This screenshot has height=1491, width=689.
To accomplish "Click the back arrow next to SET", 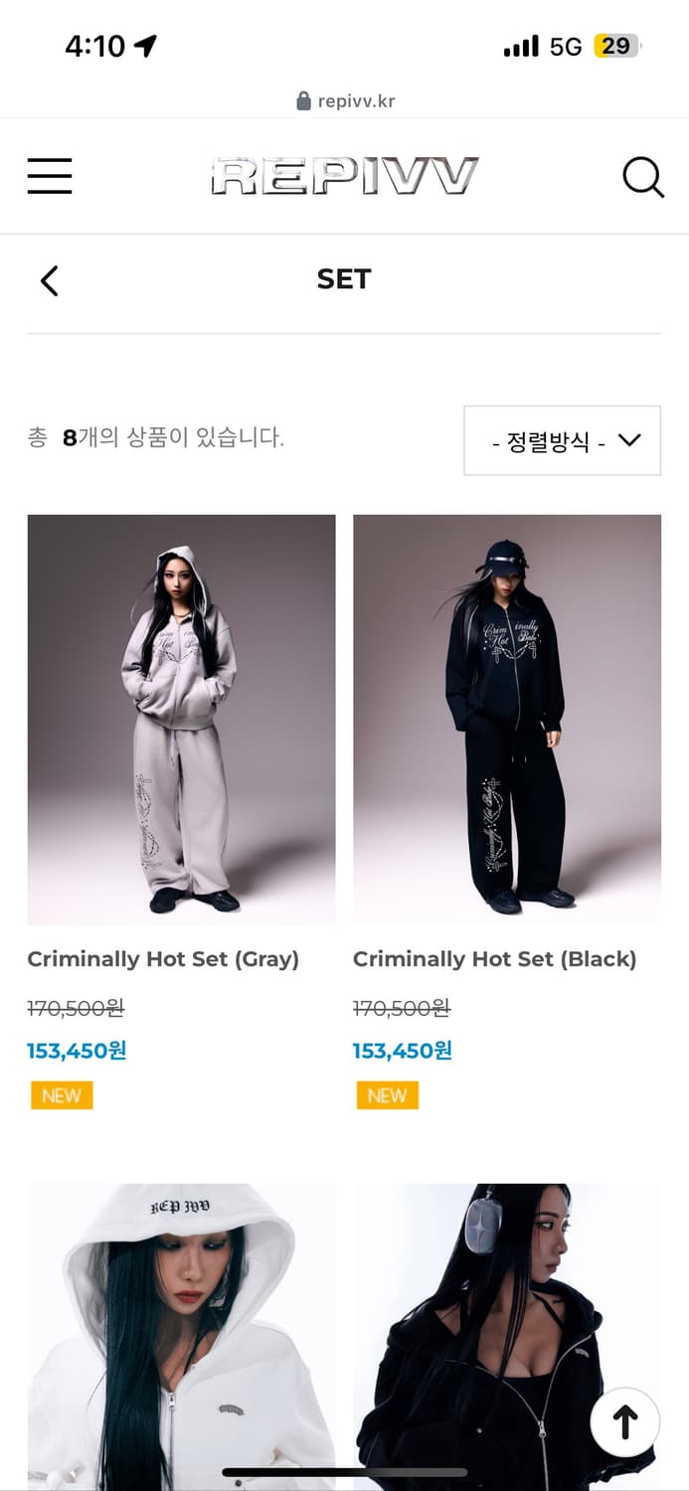I will pos(50,280).
